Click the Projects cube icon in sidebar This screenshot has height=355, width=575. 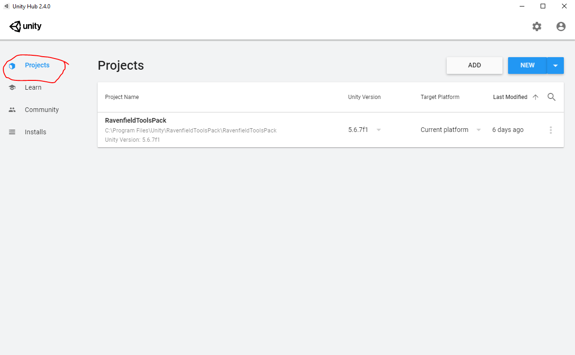12,66
